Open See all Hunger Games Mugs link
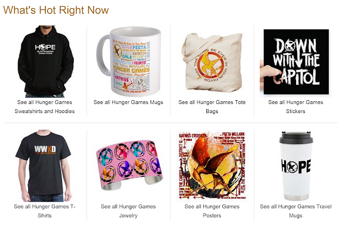 tap(128, 102)
